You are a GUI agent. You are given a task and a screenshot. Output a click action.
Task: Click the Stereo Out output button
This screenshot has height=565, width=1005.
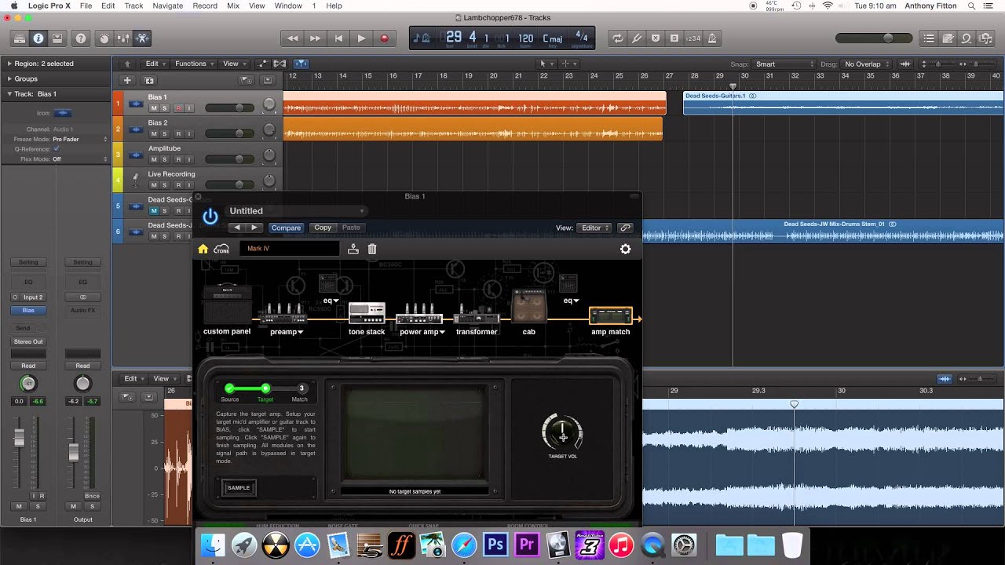(x=28, y=341)
